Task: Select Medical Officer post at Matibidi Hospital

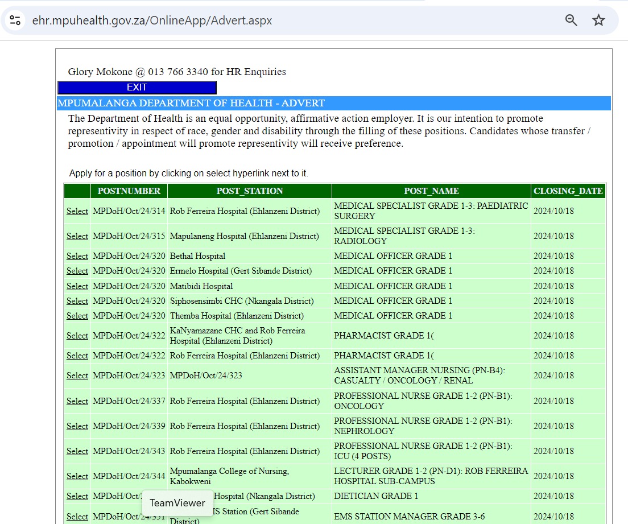Action: click(x=77, y=286)
